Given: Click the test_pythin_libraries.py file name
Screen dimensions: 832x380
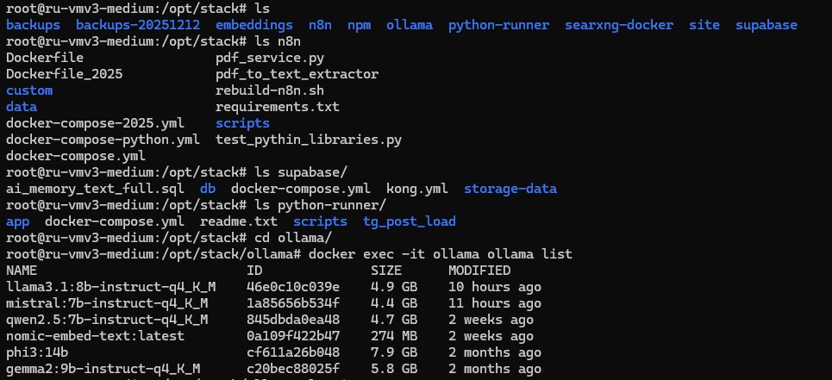Looking at the screenshot, I should coord(309,140).
